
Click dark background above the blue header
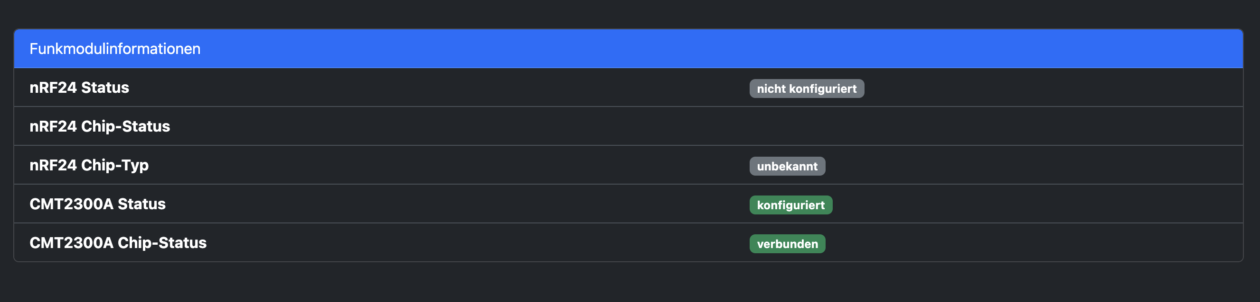(x=630, y=14)
